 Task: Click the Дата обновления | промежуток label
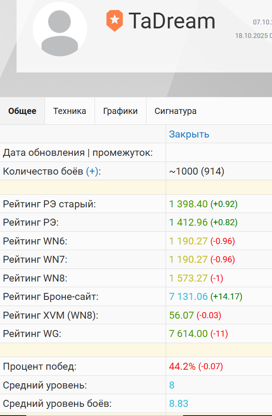click(x=78, y=153)
